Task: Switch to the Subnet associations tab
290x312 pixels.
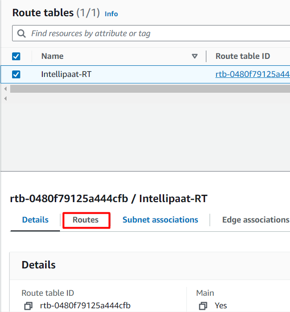Action: (160, 220)
